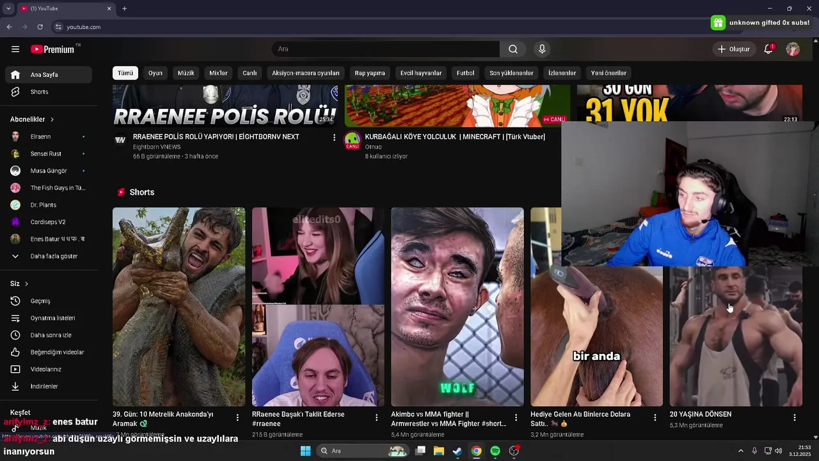Click the Oluştur create button
This screenshot has width=819, height=461.
[733, 49]
